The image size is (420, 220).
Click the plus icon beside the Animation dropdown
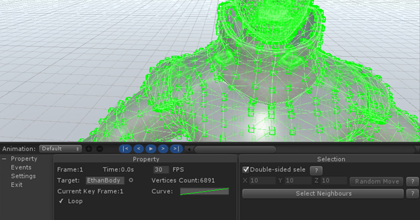coord(89,149)
